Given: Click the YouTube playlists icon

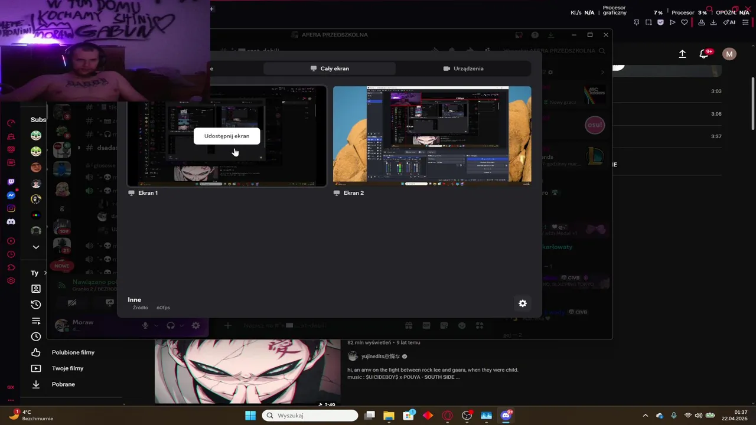Looking at the screenshot, I should click(x=36, y=321).
